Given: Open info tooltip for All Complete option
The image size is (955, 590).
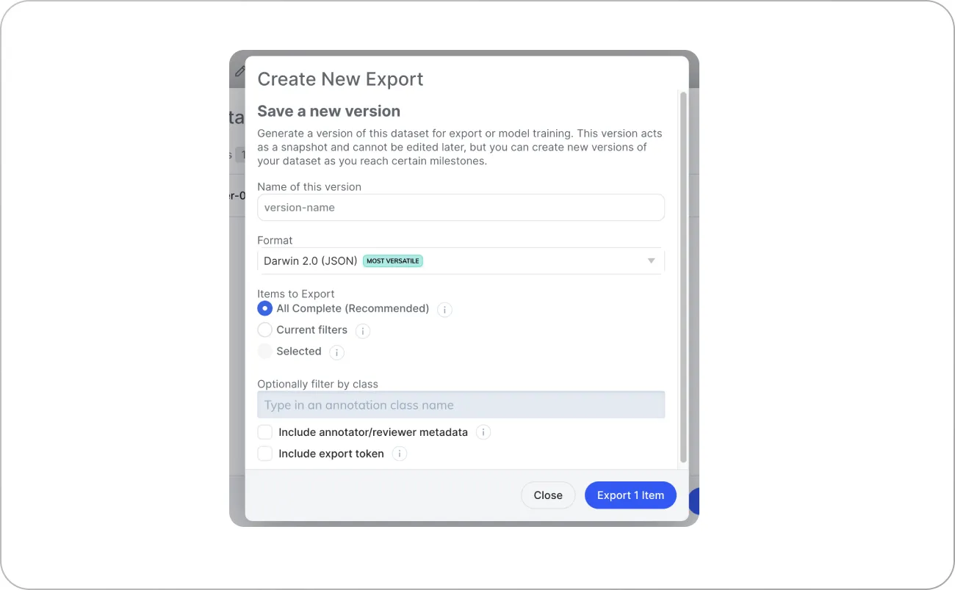Looking at the screenshot, I should (444, 310).
